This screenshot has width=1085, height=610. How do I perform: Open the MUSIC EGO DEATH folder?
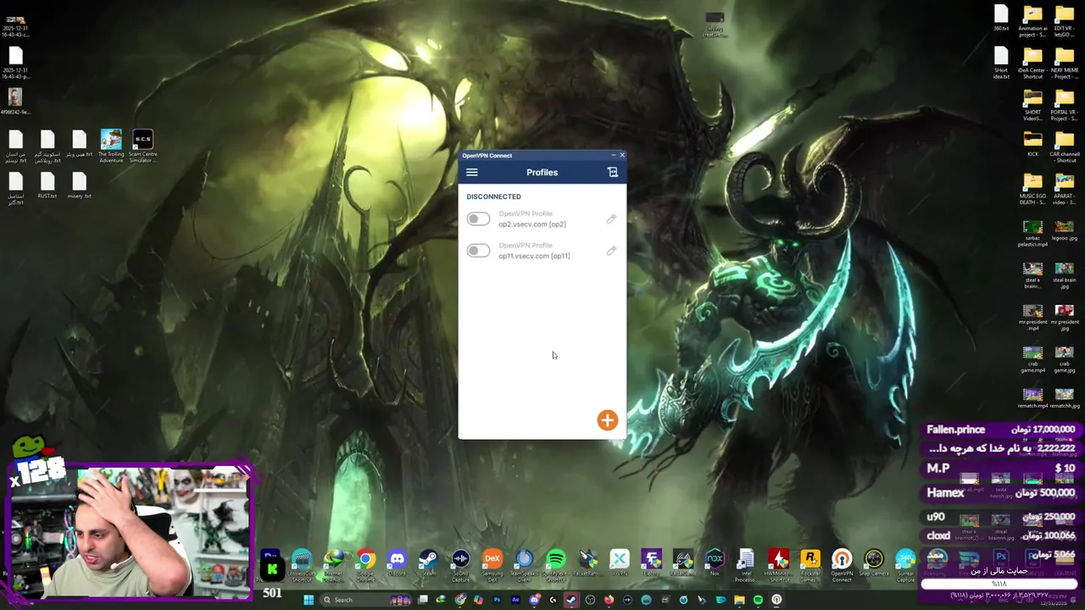1032,188
